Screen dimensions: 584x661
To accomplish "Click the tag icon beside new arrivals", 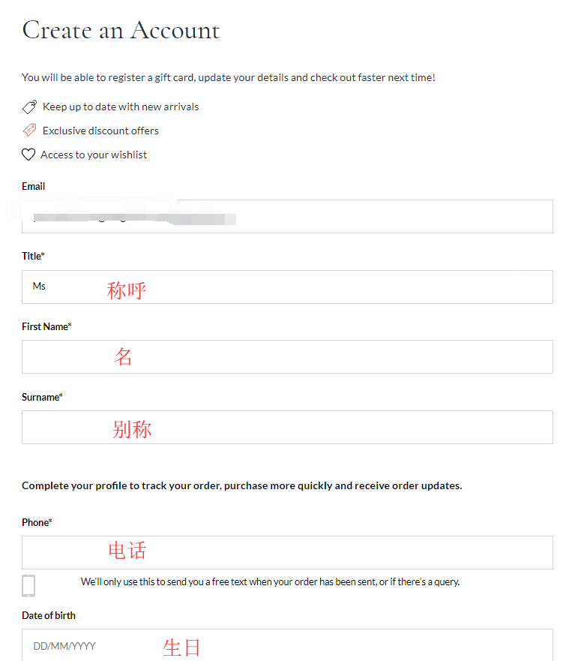I will [x=29, y=107].
